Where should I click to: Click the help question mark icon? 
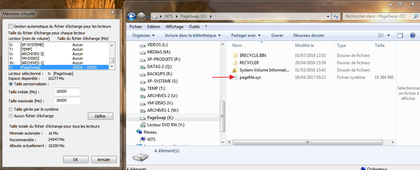coord(413,35)
